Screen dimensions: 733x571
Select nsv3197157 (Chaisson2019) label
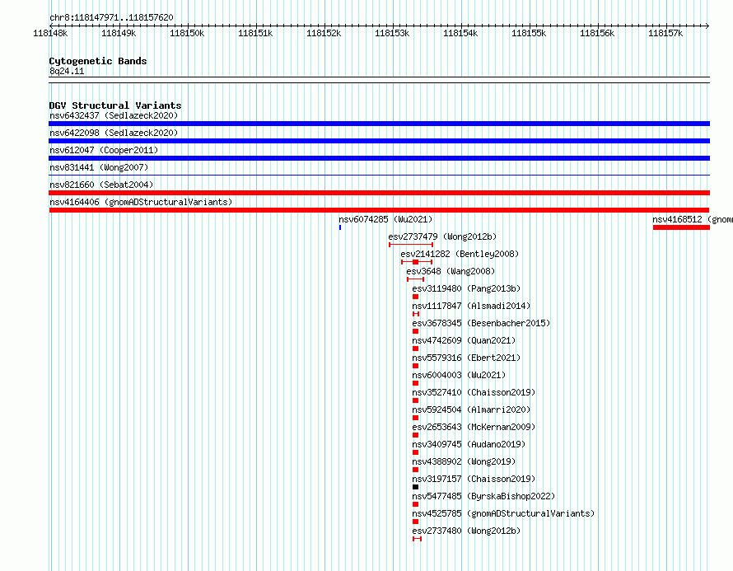474,479
